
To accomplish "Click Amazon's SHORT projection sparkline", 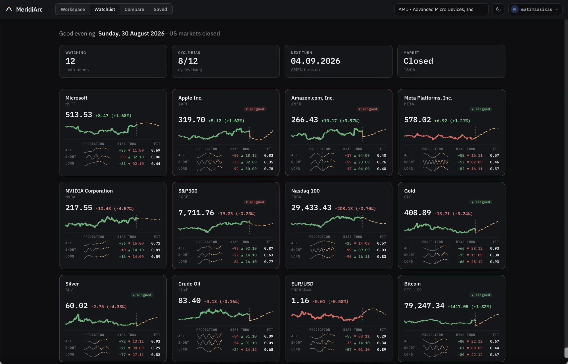I will click(x=322, y=162).
